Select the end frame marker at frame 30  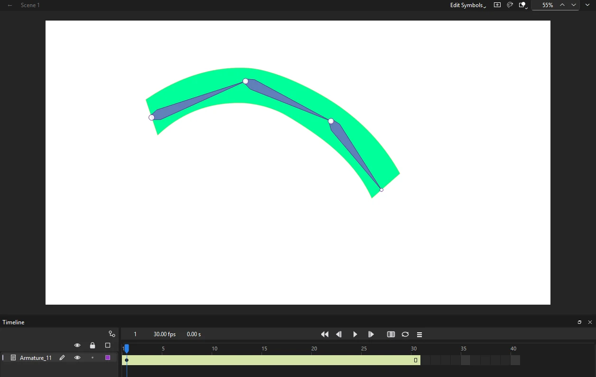point(416,360)
